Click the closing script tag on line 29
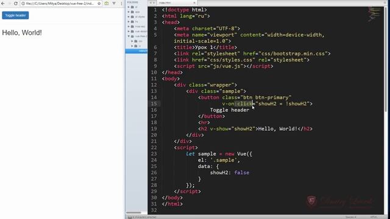Viewport: 390px width, 219px height. click(x=187, y=192)
